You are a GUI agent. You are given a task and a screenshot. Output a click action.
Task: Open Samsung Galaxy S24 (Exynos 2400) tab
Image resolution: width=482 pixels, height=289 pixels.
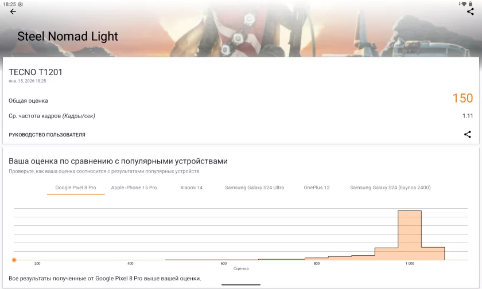[x=390, y=188]
